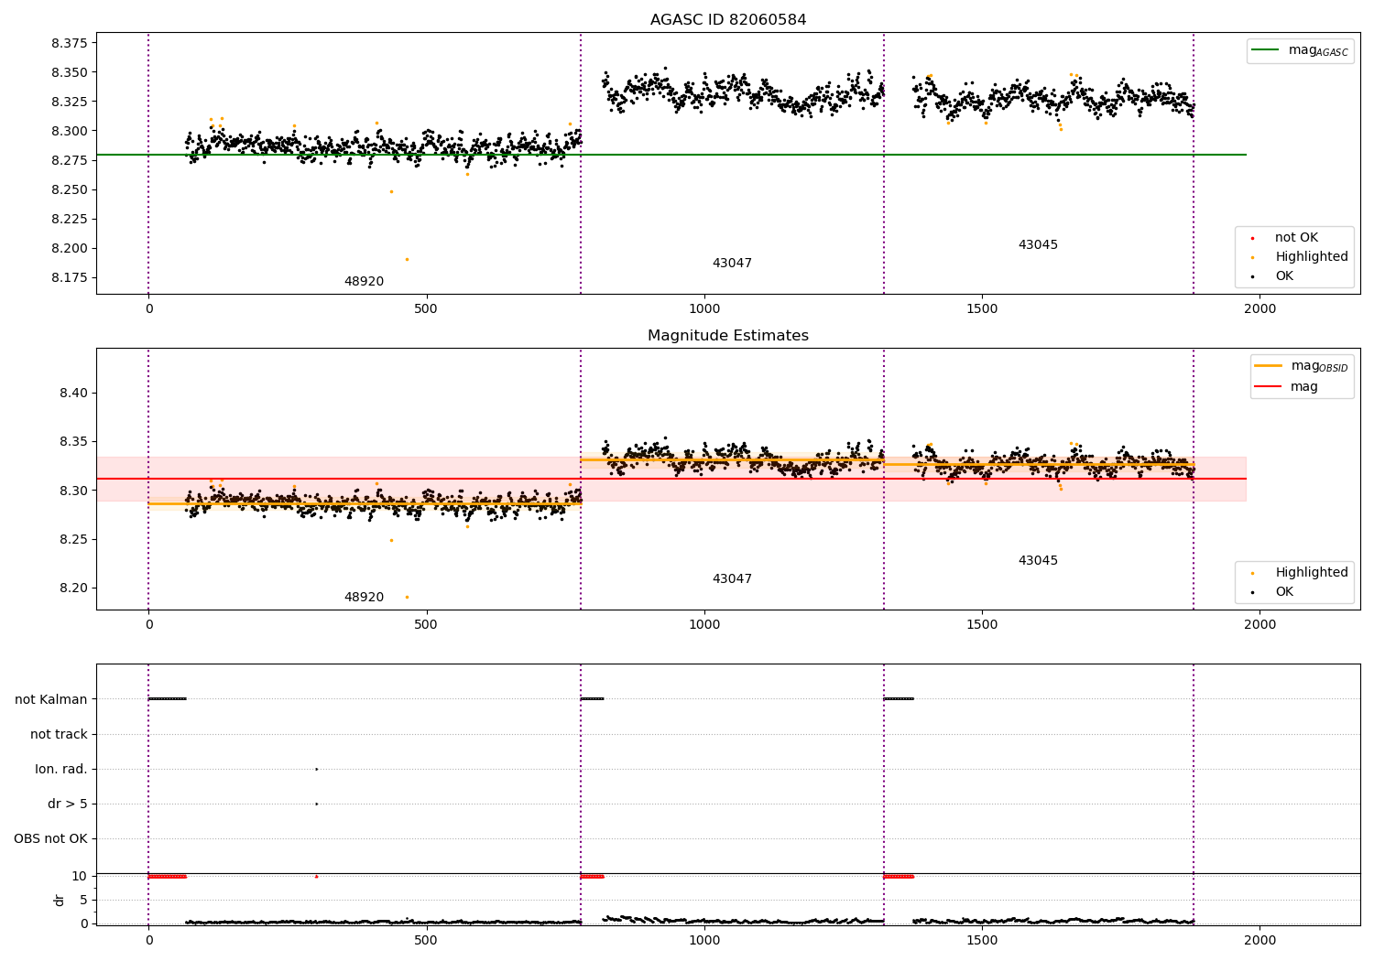1374x961 pixels.
Task: Click the 8.175 y-axis tick label
Action: [69, 278]
